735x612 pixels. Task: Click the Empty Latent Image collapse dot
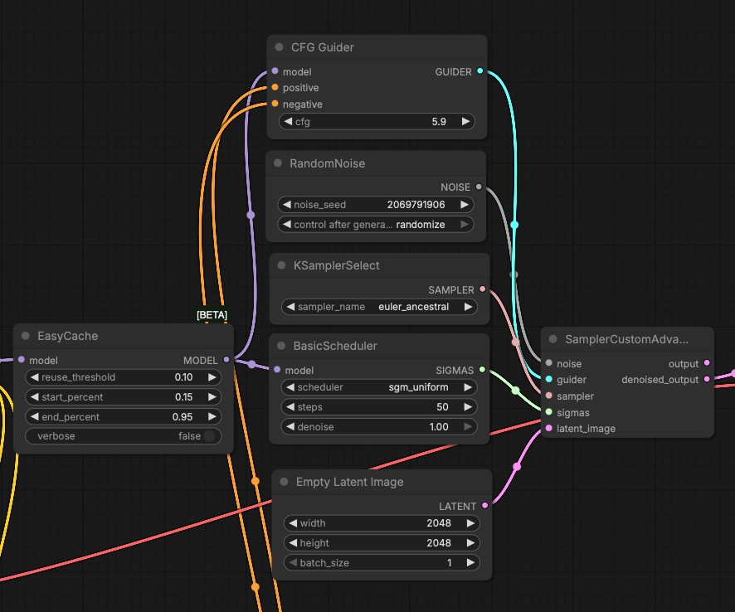(x=284, y=482)
